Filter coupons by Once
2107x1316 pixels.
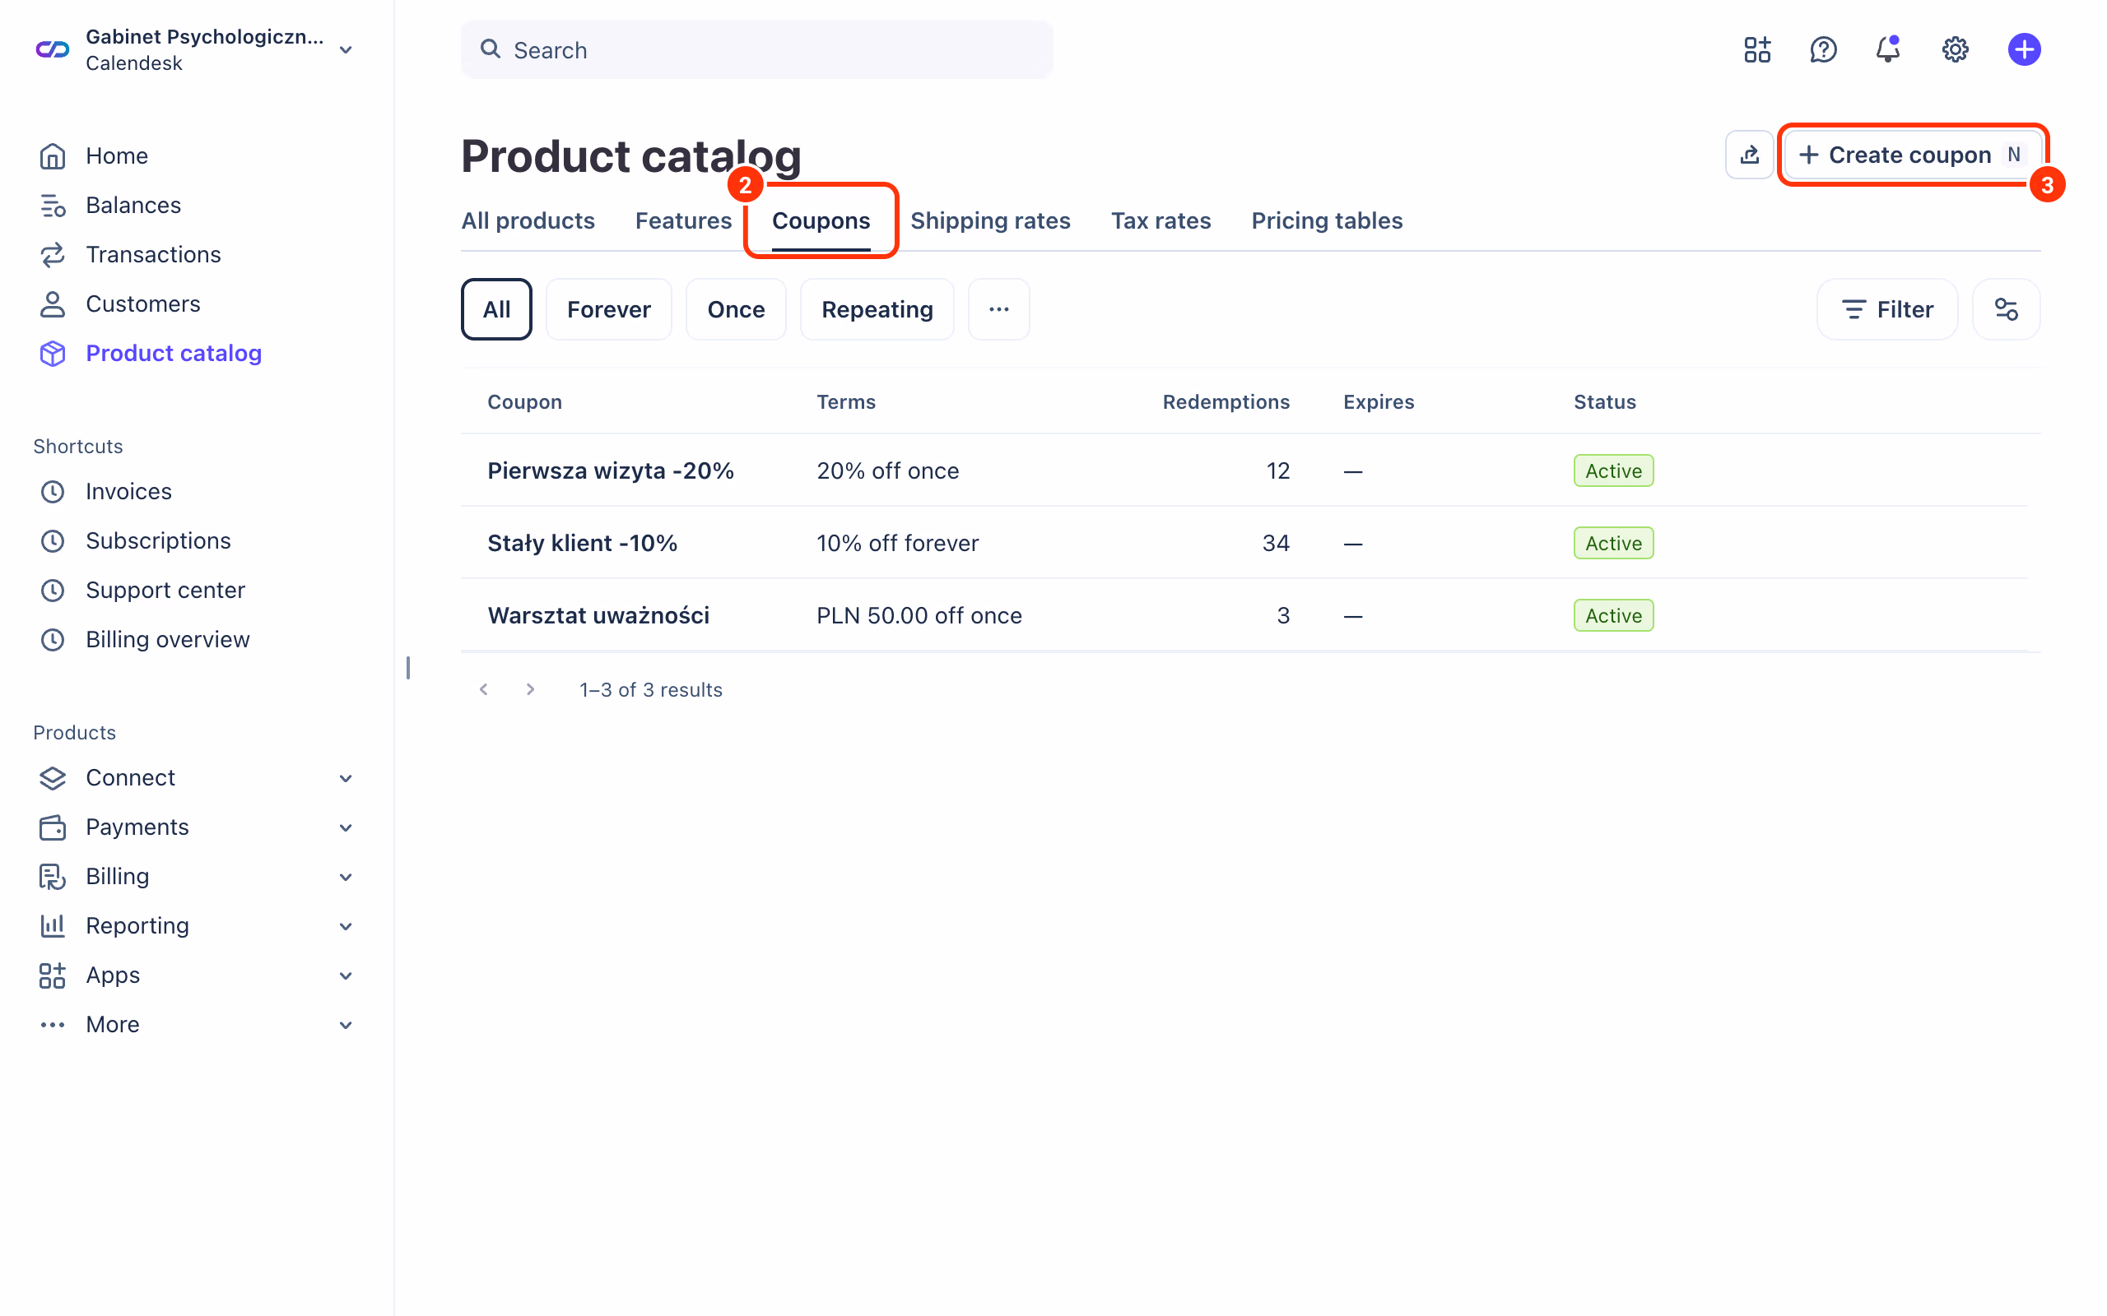click(x=736, y=309)
